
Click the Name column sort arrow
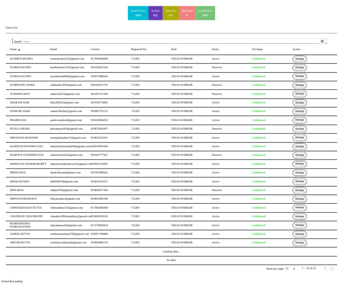pos(19,50)
